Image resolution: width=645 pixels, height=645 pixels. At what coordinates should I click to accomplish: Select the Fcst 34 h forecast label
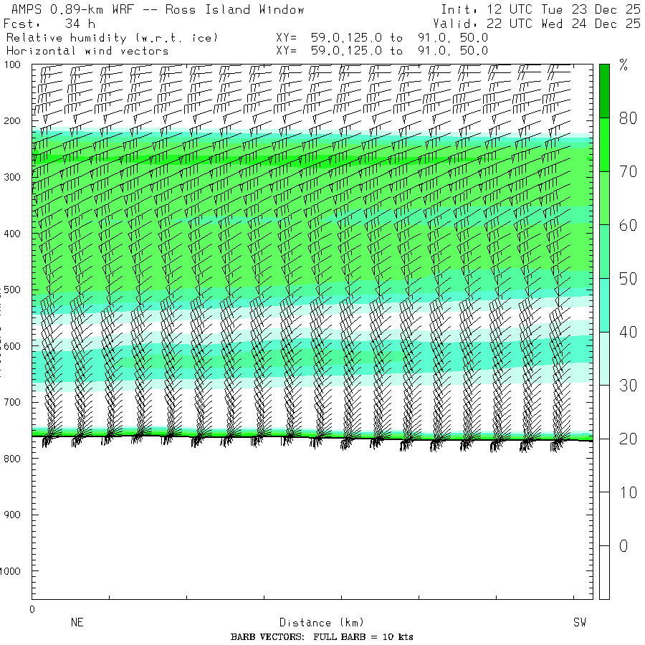pyautogui.click(x=49, y=24)
